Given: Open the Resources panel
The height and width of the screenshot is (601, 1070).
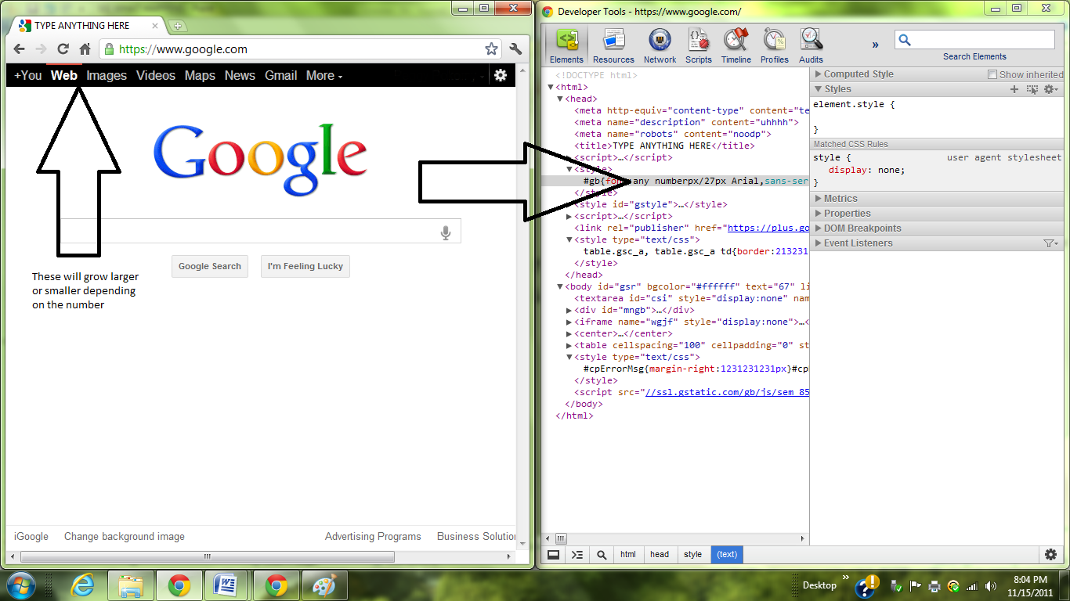Looking at the screenshot, I should (613, 46).
